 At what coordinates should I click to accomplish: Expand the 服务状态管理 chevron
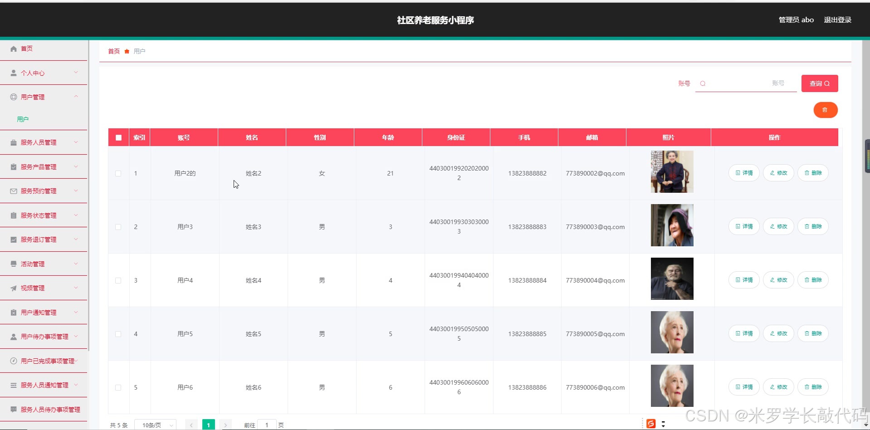[76, 215]
